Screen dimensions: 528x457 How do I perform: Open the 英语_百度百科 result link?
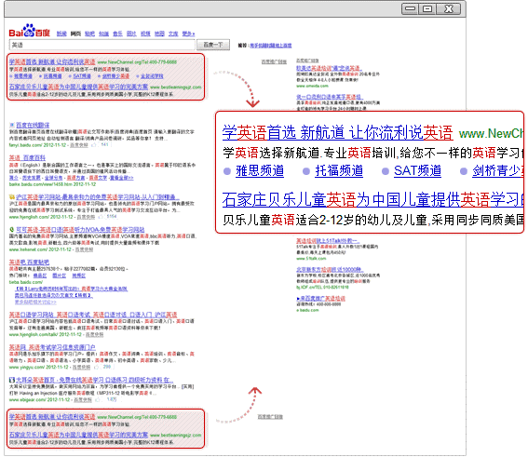click(27, 158)
